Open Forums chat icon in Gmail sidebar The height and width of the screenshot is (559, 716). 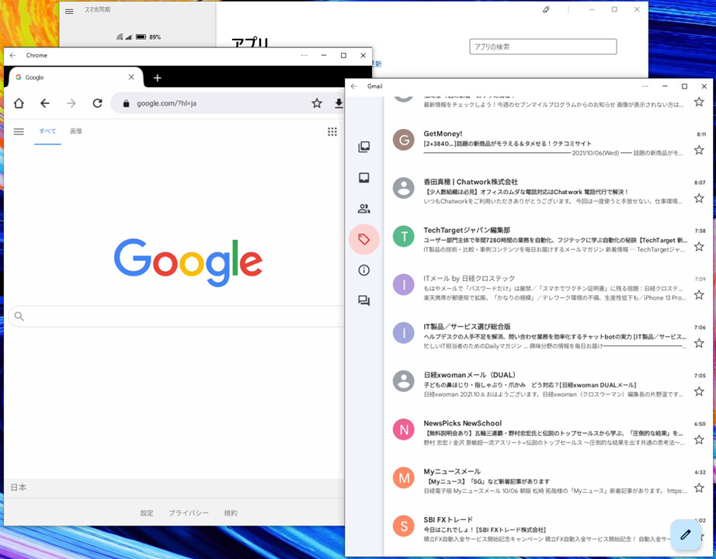pos(364,301)
